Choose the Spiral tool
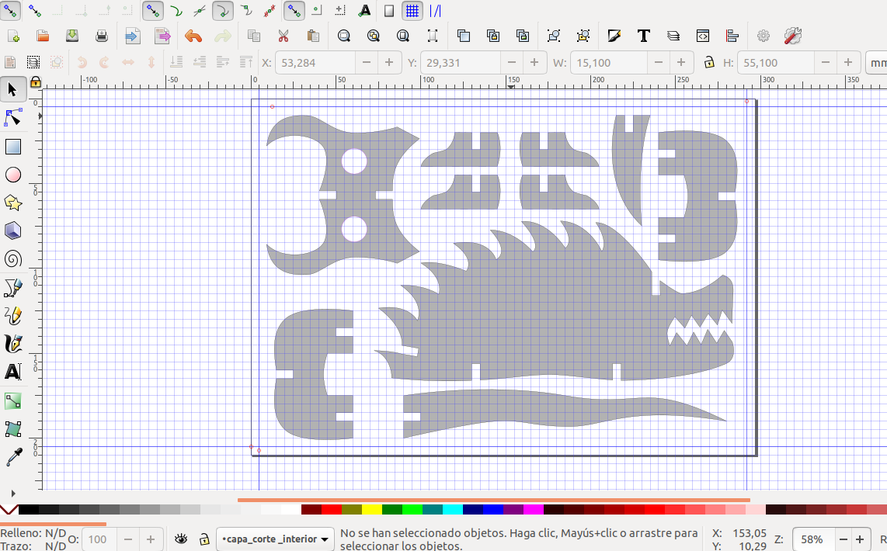The image size is (887, 551). pos(12,258)
